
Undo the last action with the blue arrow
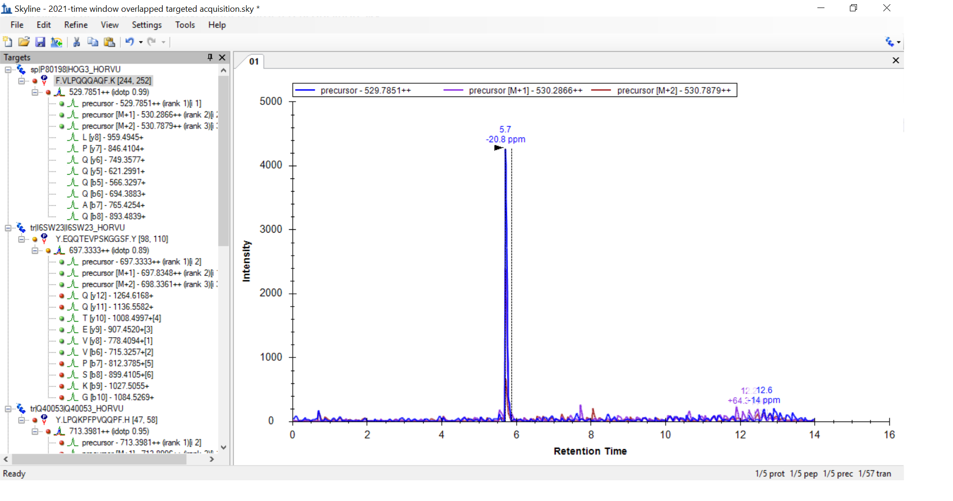[x=129, y=42]
